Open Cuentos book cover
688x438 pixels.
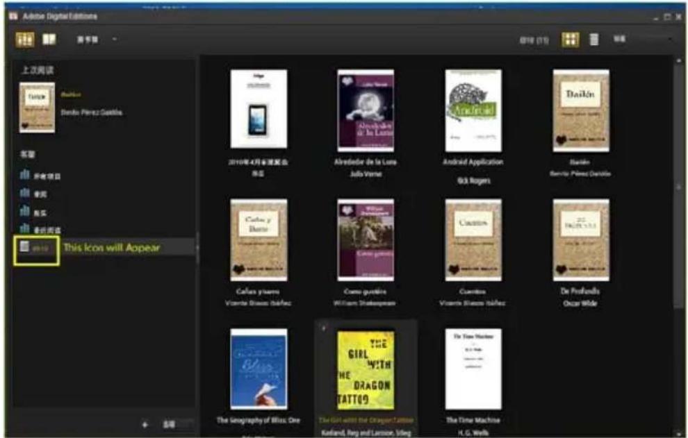(x=473, y=240)
